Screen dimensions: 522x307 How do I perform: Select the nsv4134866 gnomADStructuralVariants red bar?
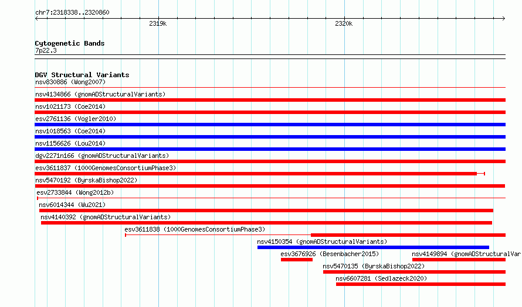coord(270,100)
